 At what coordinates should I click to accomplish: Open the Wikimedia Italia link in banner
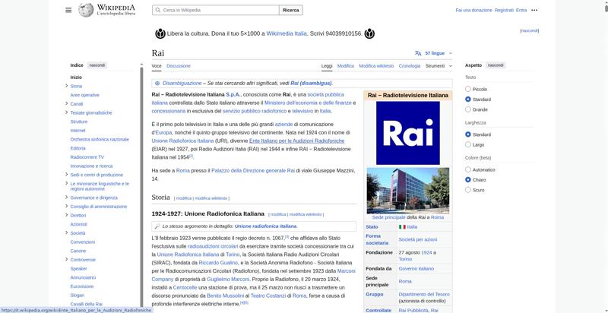287,33
